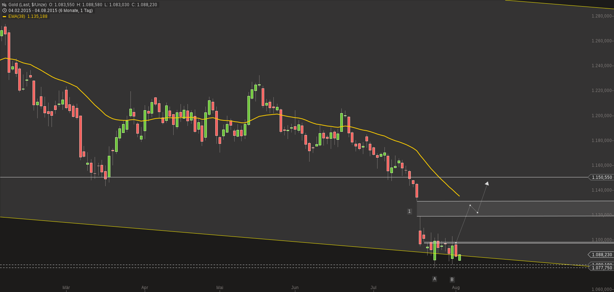Click the '1' zone marker label

coord(409,211)
